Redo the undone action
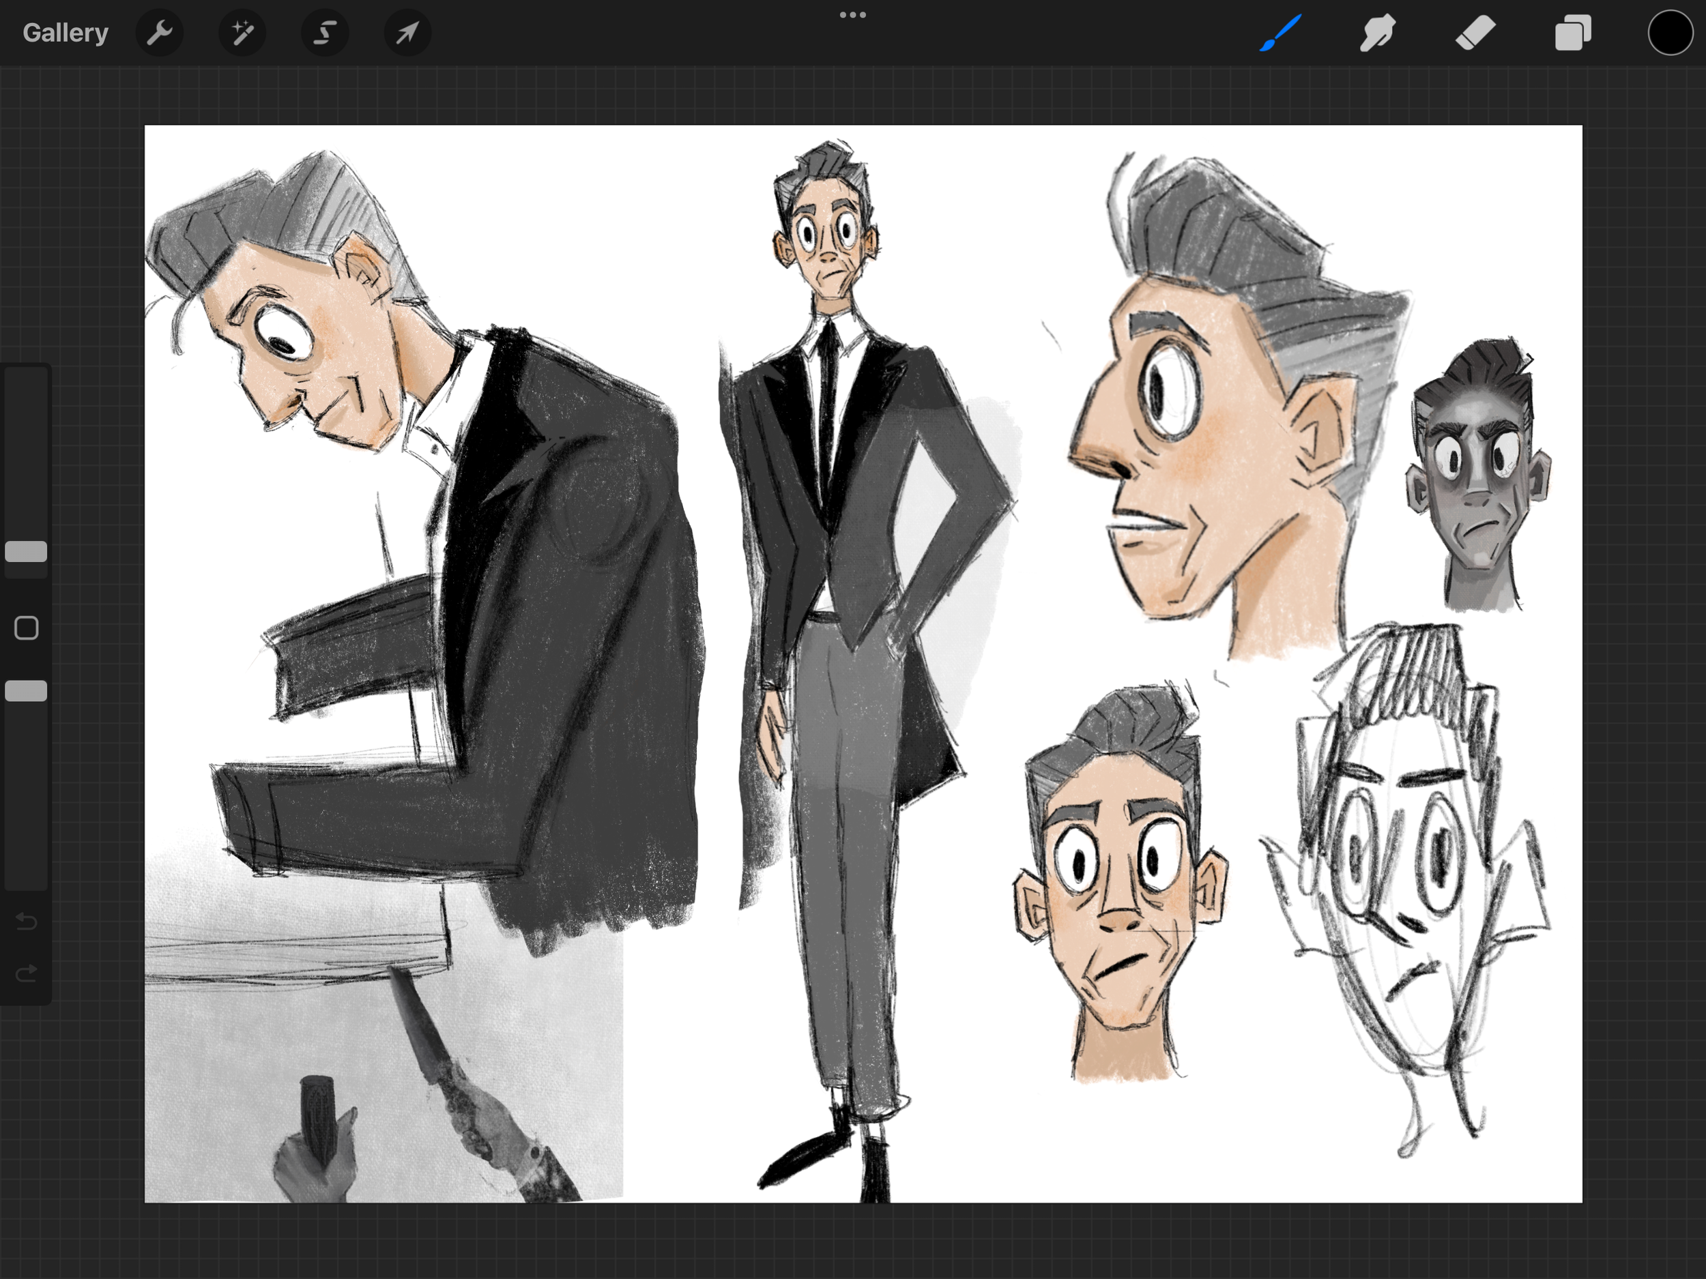 click(x=25, y=971)
